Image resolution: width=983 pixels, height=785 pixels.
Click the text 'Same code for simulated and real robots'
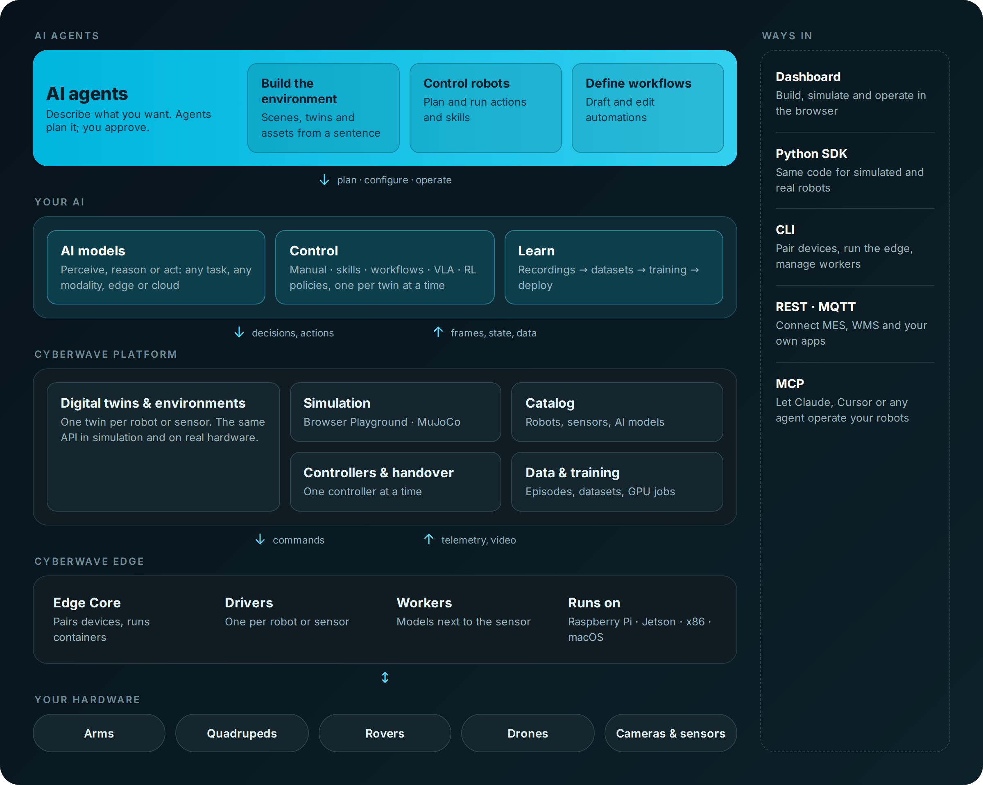pos(849,180)
